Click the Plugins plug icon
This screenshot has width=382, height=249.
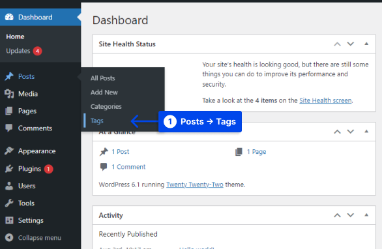9,169
